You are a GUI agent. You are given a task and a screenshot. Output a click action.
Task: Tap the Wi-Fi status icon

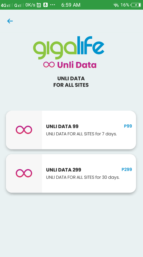pos(116,5)
